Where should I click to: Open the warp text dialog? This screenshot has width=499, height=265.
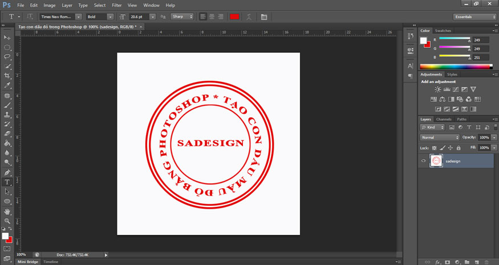(x=249, y=17)
